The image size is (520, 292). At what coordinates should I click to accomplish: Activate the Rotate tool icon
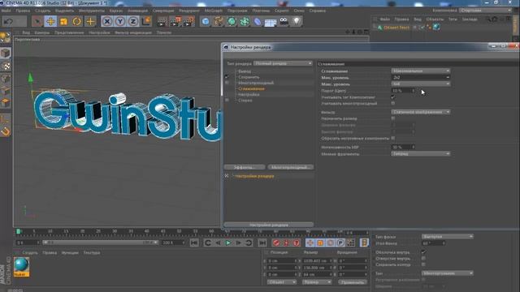point(77,22)
